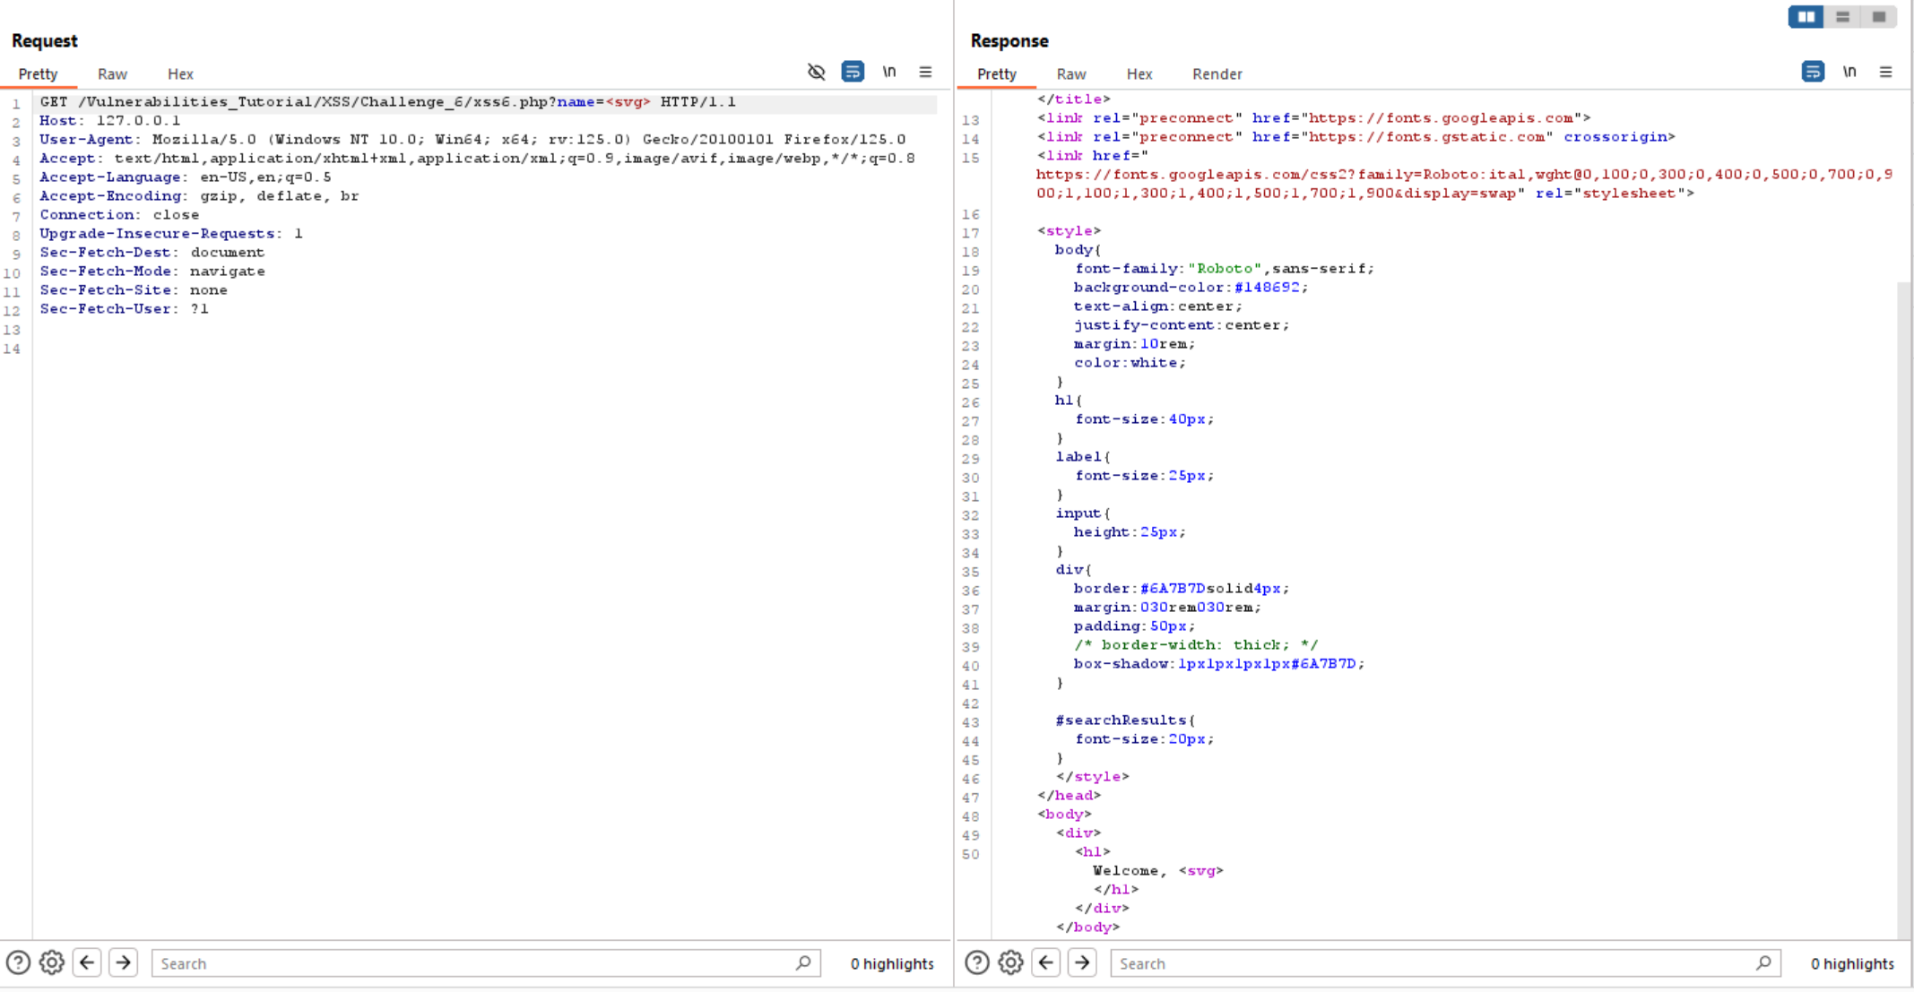This screenshot has width=1914, height=992.
Task: Click the Pretty tab in Request panel
Action: coord(39,72)
